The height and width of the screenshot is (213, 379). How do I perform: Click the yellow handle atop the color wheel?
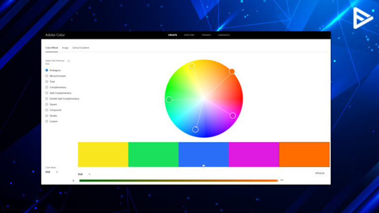(x=191, y=66)
